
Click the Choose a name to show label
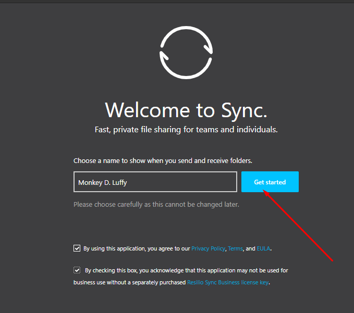(x=163, y=161)
